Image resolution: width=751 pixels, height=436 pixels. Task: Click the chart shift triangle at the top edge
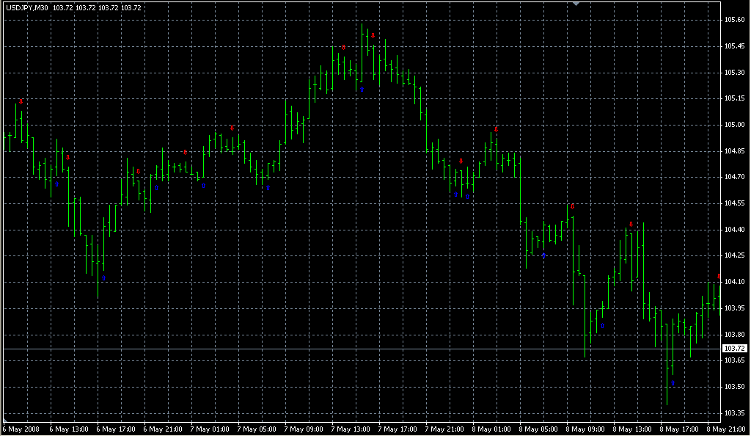(x=577, y=4)
